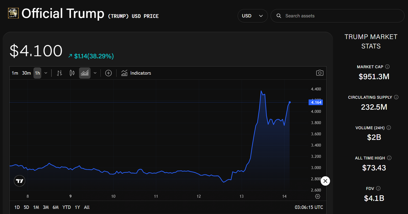408x214 pixels.
Task: Click the search magnifier icon
Action: tap(279, 16)
